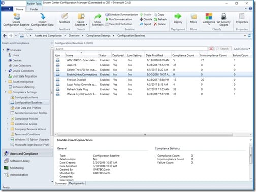Sort by the Name column header
Image resolution: width=256 pixels, height=192 pixels.
tap(81, 55)
